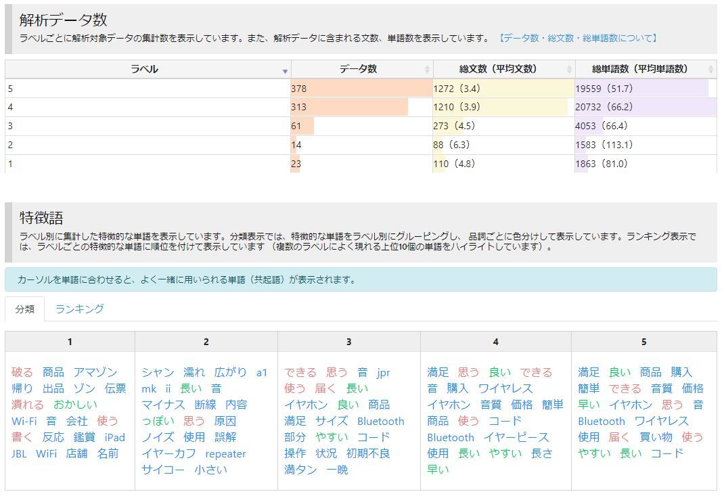Click the word イヤーカフ in column 2
The image size is (724, 496).
coord(168,453)
